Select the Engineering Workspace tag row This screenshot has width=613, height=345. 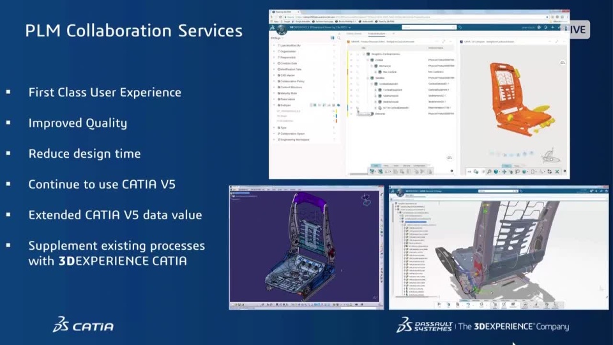304,139
